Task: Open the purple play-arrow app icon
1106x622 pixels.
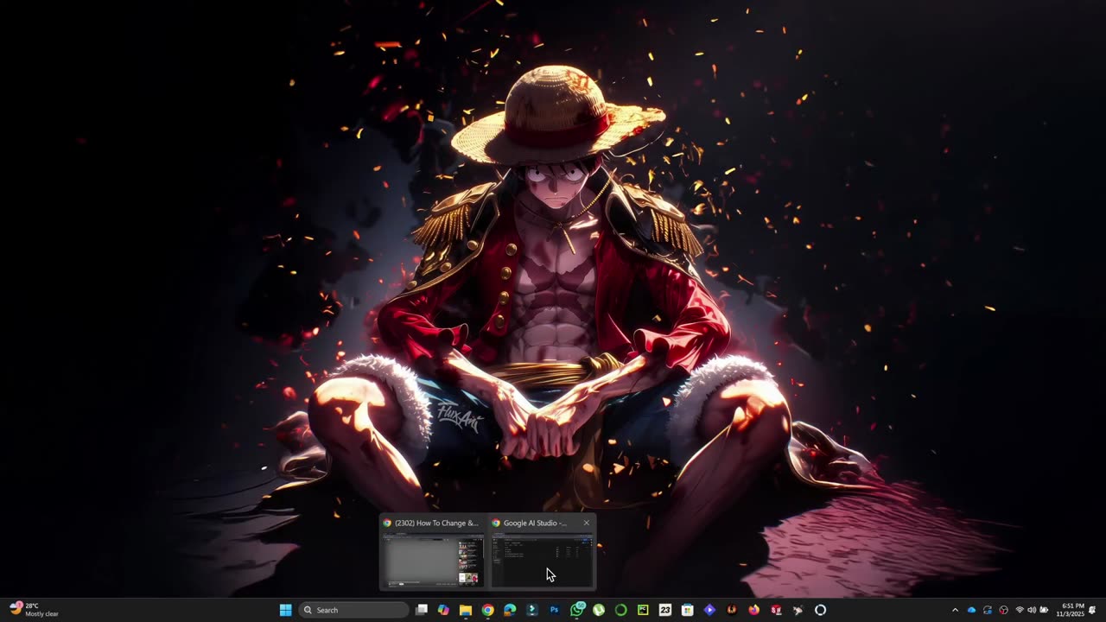Action: pos(709,610)
